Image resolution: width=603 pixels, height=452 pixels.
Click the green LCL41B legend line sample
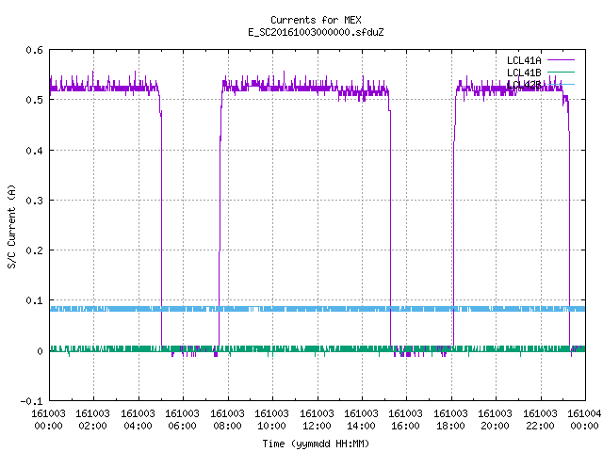pyautogui.click(x=561, y=72)
